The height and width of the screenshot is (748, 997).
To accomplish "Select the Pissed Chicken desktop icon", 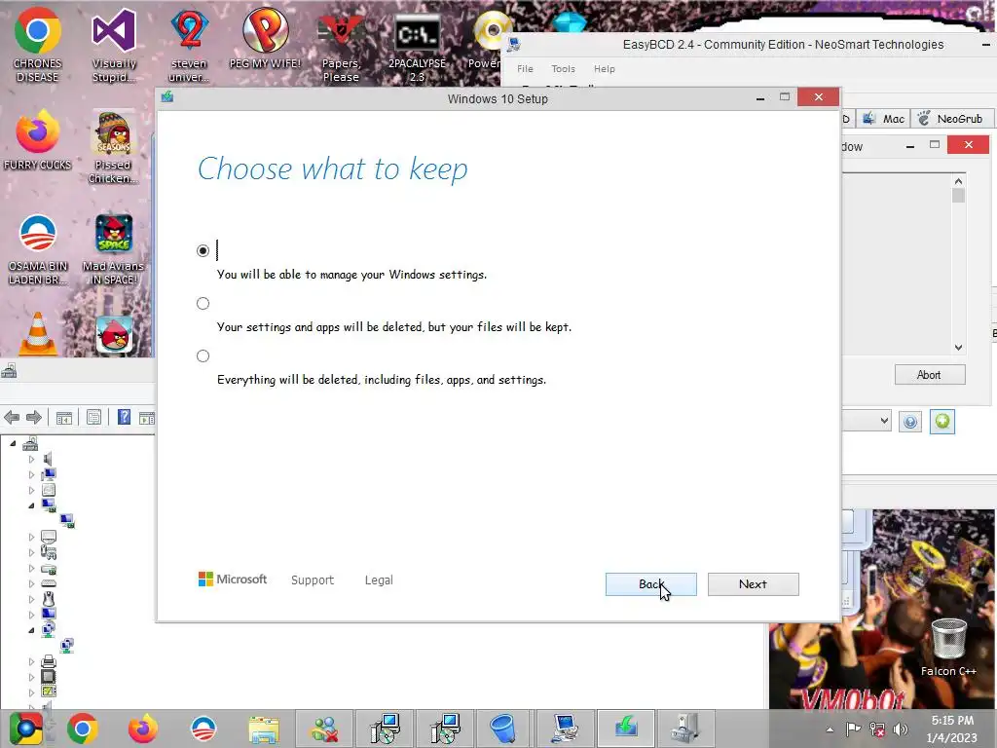I will click(x=114, y=148).
